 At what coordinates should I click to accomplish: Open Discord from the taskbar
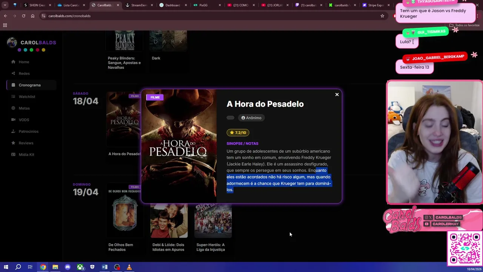68,267
